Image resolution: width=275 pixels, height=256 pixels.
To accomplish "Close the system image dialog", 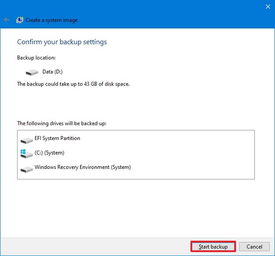I will point(268,7).
